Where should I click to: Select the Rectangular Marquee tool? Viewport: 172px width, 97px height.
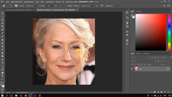2,17
